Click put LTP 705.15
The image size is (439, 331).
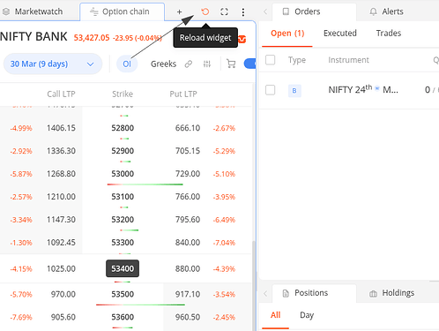click(188, 151)
